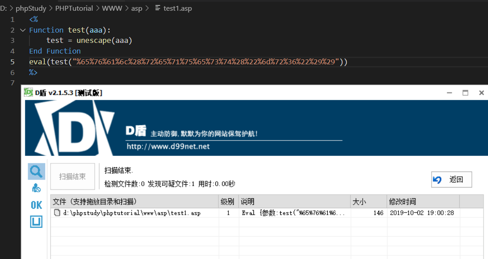The width and height of the screenshot is (488, 259).
Task: Select WWW in the breadcrumb path
Action: click(112, 8)
